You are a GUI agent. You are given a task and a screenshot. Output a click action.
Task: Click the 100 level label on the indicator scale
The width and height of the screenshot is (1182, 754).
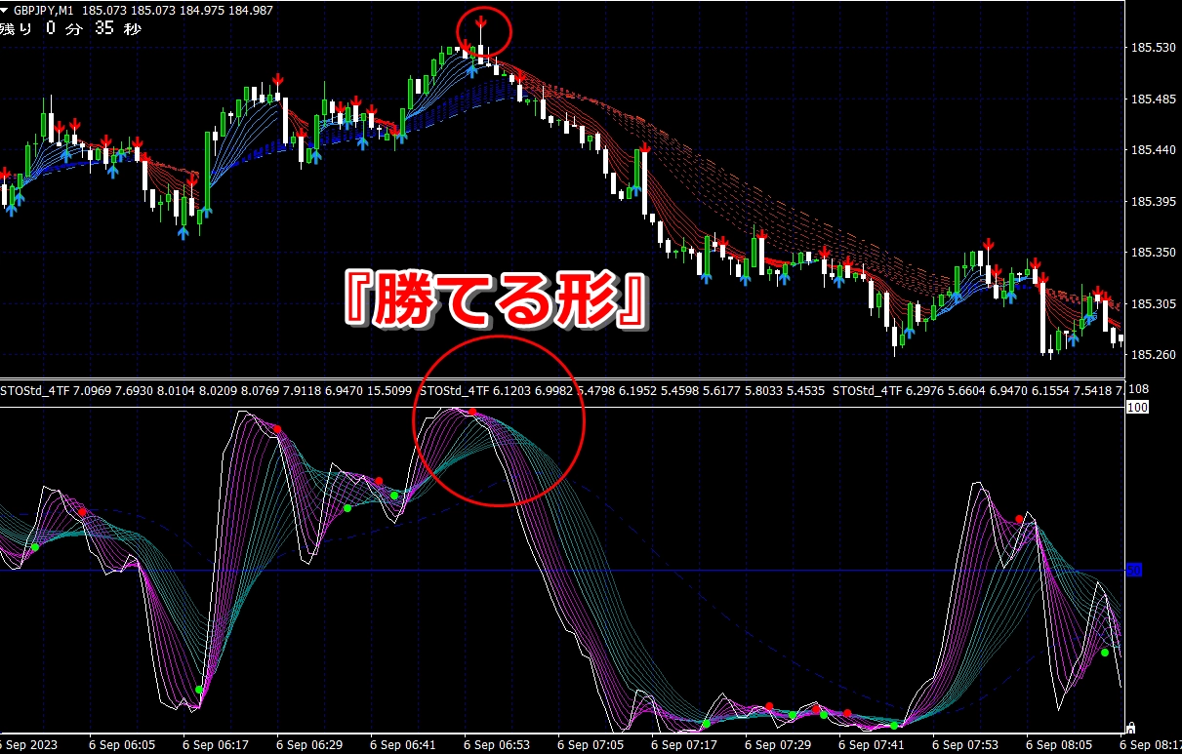click(x=1136, y=408)
